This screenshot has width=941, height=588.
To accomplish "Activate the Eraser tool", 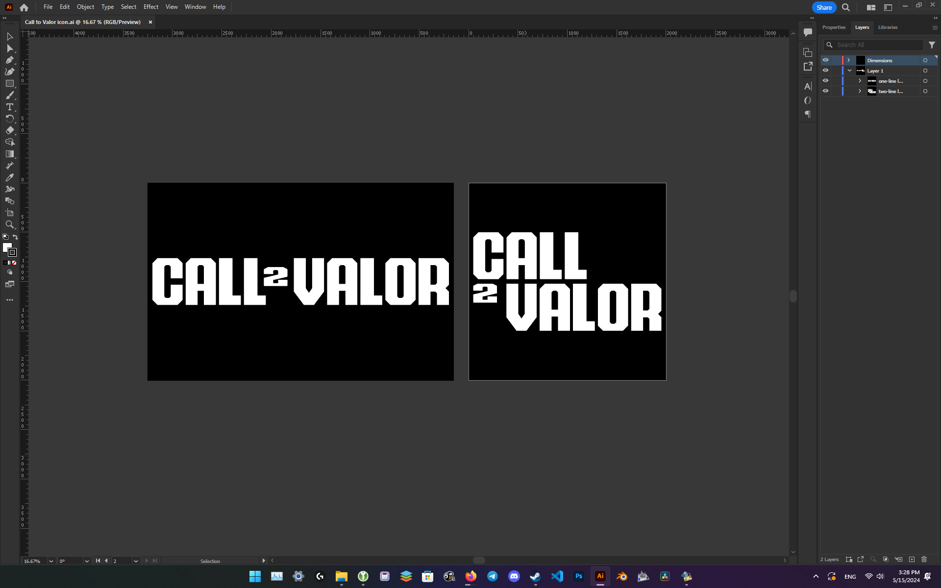I will pos(9,130).
